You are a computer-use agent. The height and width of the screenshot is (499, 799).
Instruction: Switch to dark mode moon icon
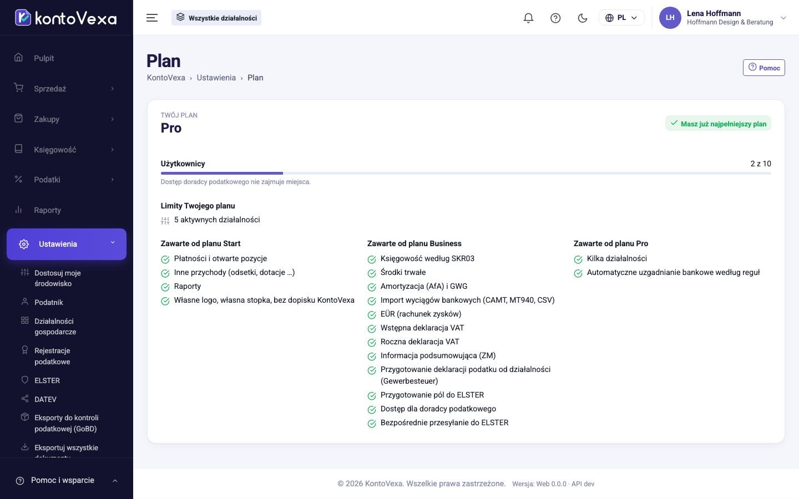point(583,18)
